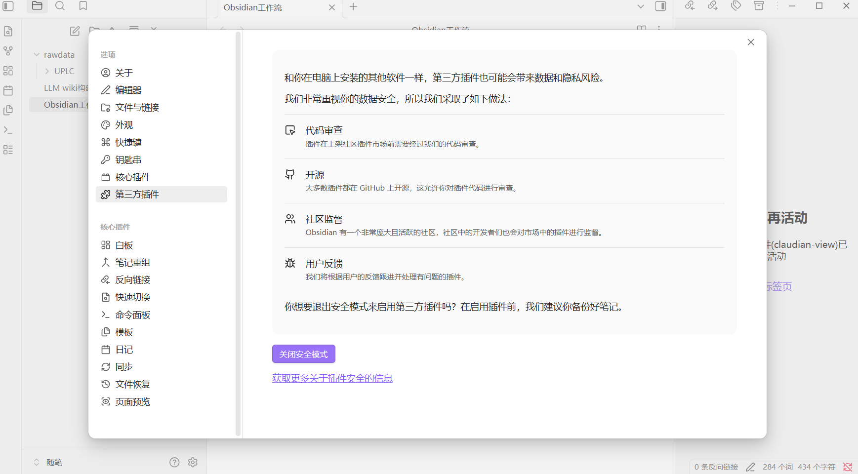Screen dimensions: 858x474
Task: Click the rawdata folder name
Action: [59, 55]
